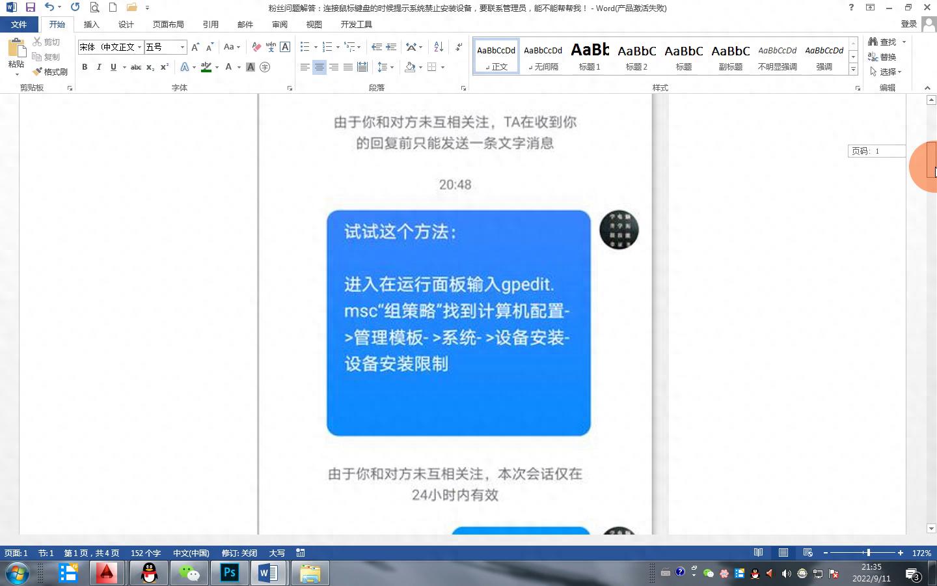Viewport: 937px width, 586px height.
Task: Toggle center paragraph alignment
Action: (x=319, y=67)
